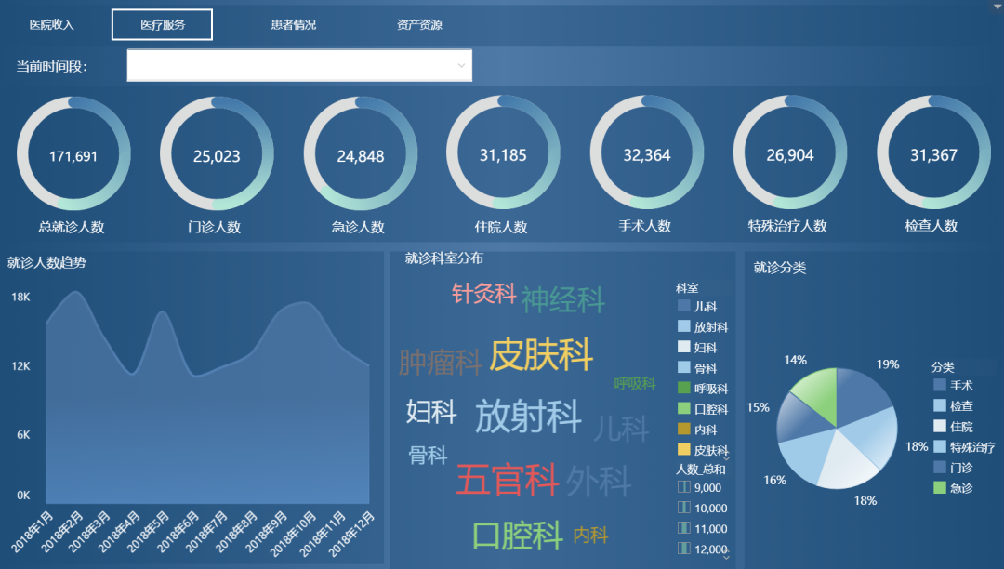The image size is (1004, 569).
Task: Click the 骨科 color swatch
Action: click(683, 368)
